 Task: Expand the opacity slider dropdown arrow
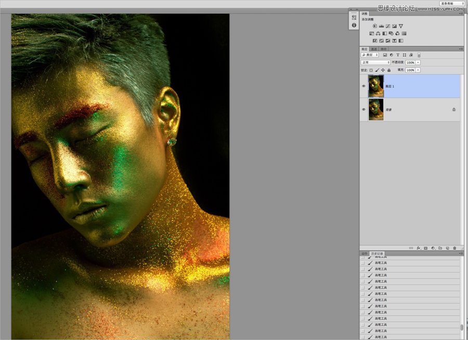[418, 62]
